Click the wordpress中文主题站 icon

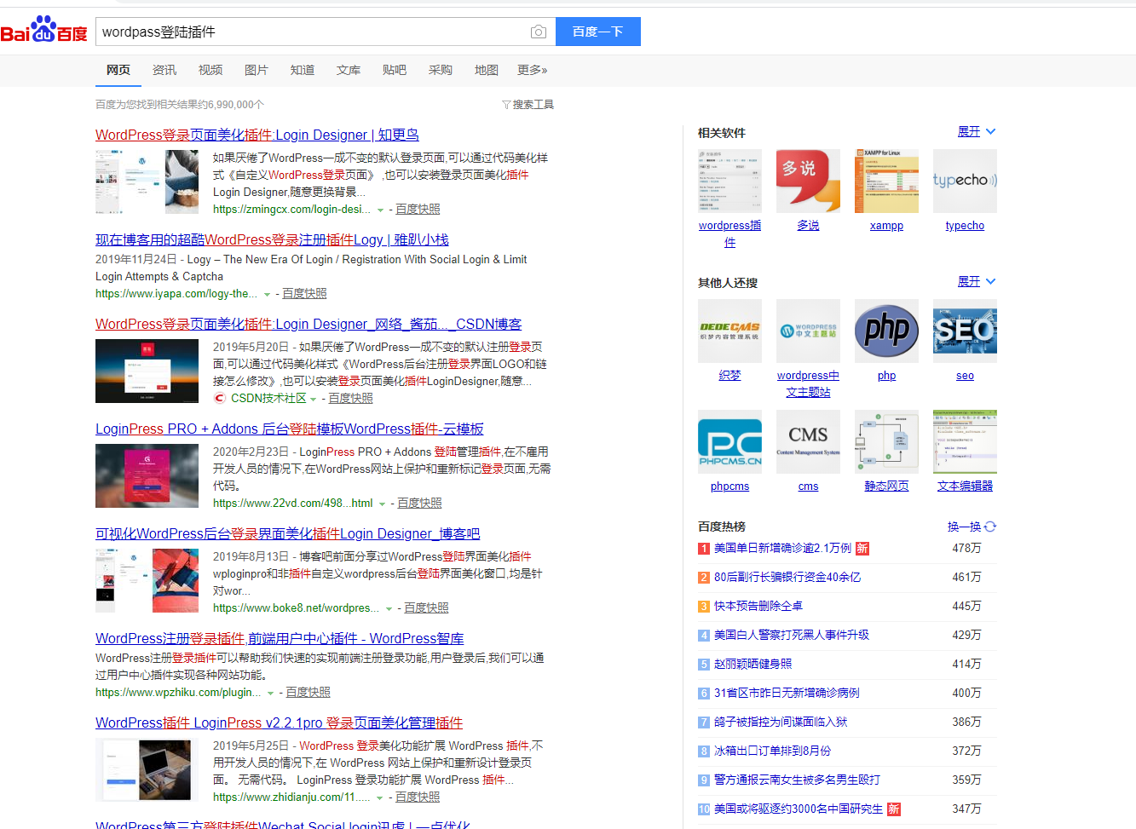point(808,331)
